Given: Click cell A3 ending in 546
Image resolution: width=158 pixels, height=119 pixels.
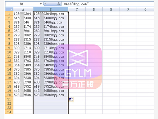Looking at the screenshot, I should tap(23, 22).
